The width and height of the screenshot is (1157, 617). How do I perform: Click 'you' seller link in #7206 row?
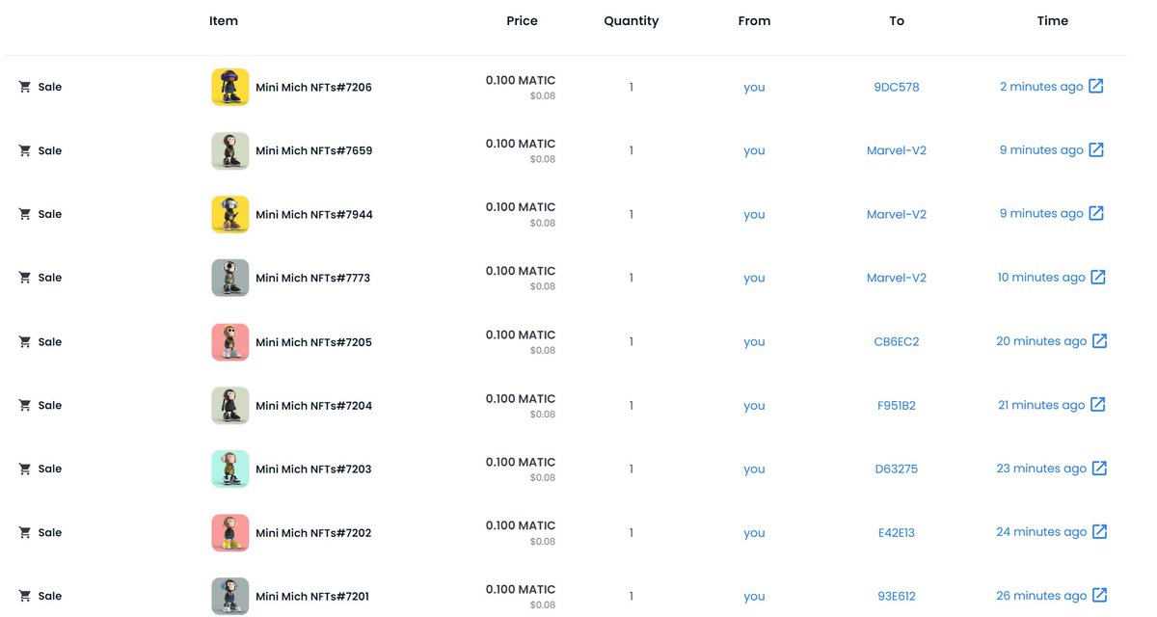click(754, 87)
